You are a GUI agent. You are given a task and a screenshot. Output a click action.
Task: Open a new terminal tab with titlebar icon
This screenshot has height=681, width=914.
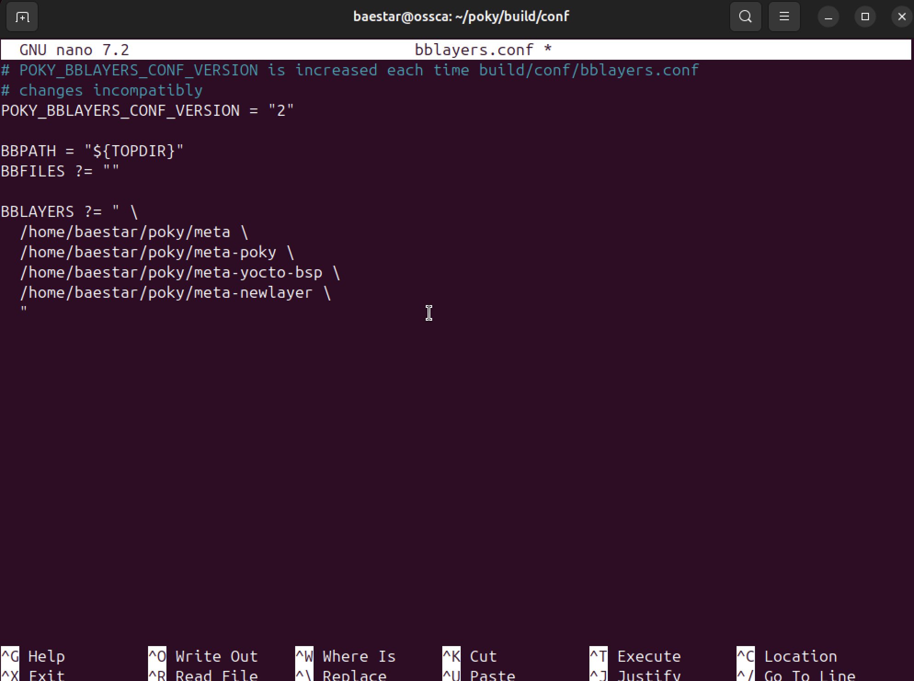tap(22, 17)
